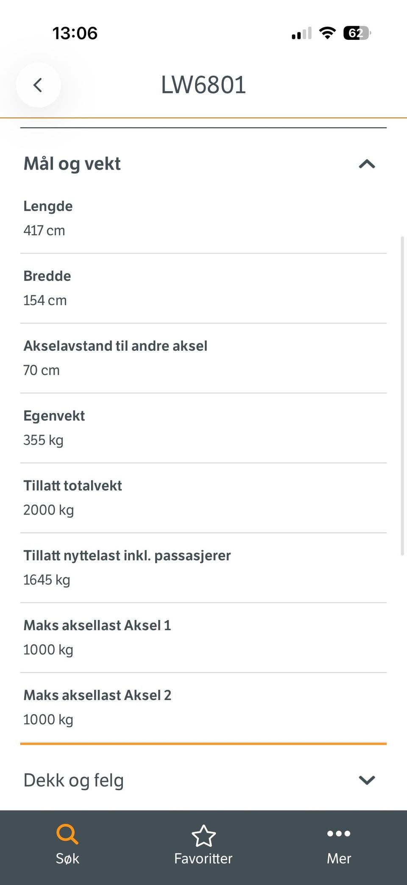The image size is (407, 885).
Task: Select the Maks aksellast Aksel 2 row
Action: click(203, 707)
